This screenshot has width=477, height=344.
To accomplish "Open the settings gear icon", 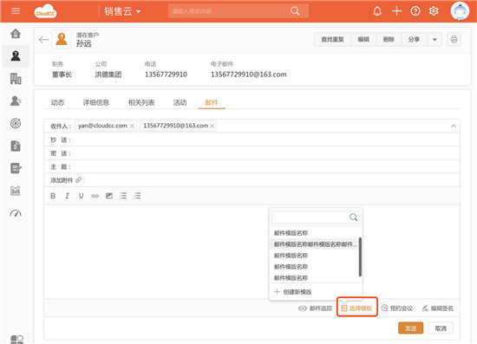I will tap(434, 11).
